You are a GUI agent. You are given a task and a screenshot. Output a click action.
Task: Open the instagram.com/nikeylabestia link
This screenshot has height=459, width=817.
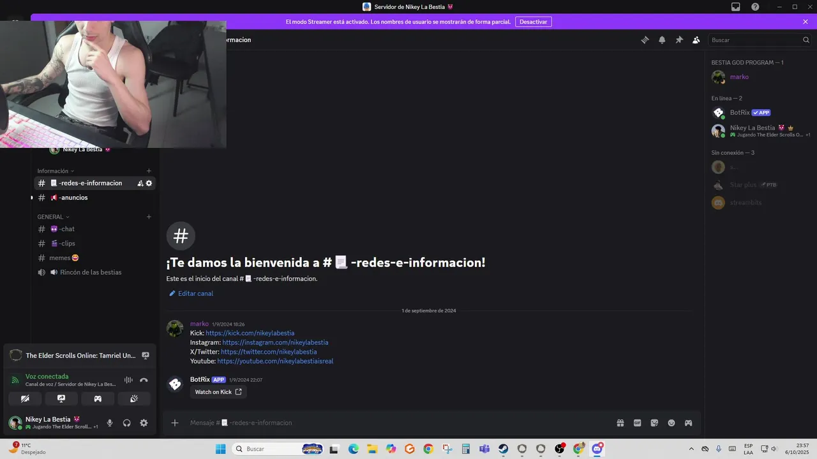click(275, 342)
